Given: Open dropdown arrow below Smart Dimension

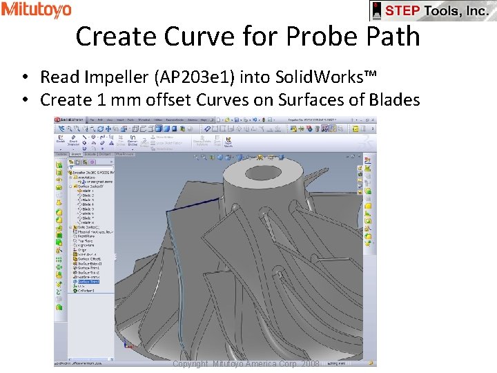Looking at the screenshot, I should tap(74, 150).
